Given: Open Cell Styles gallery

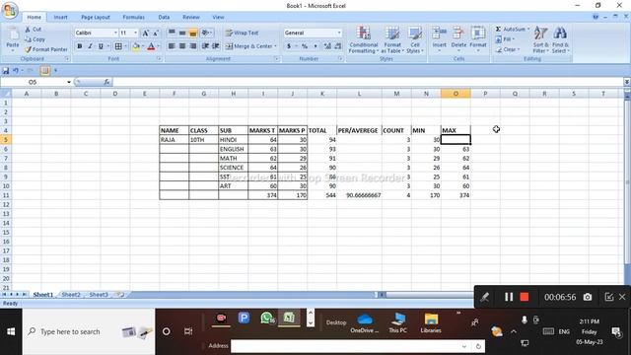Looking at the screenshot, I should (x=414, y=39).
